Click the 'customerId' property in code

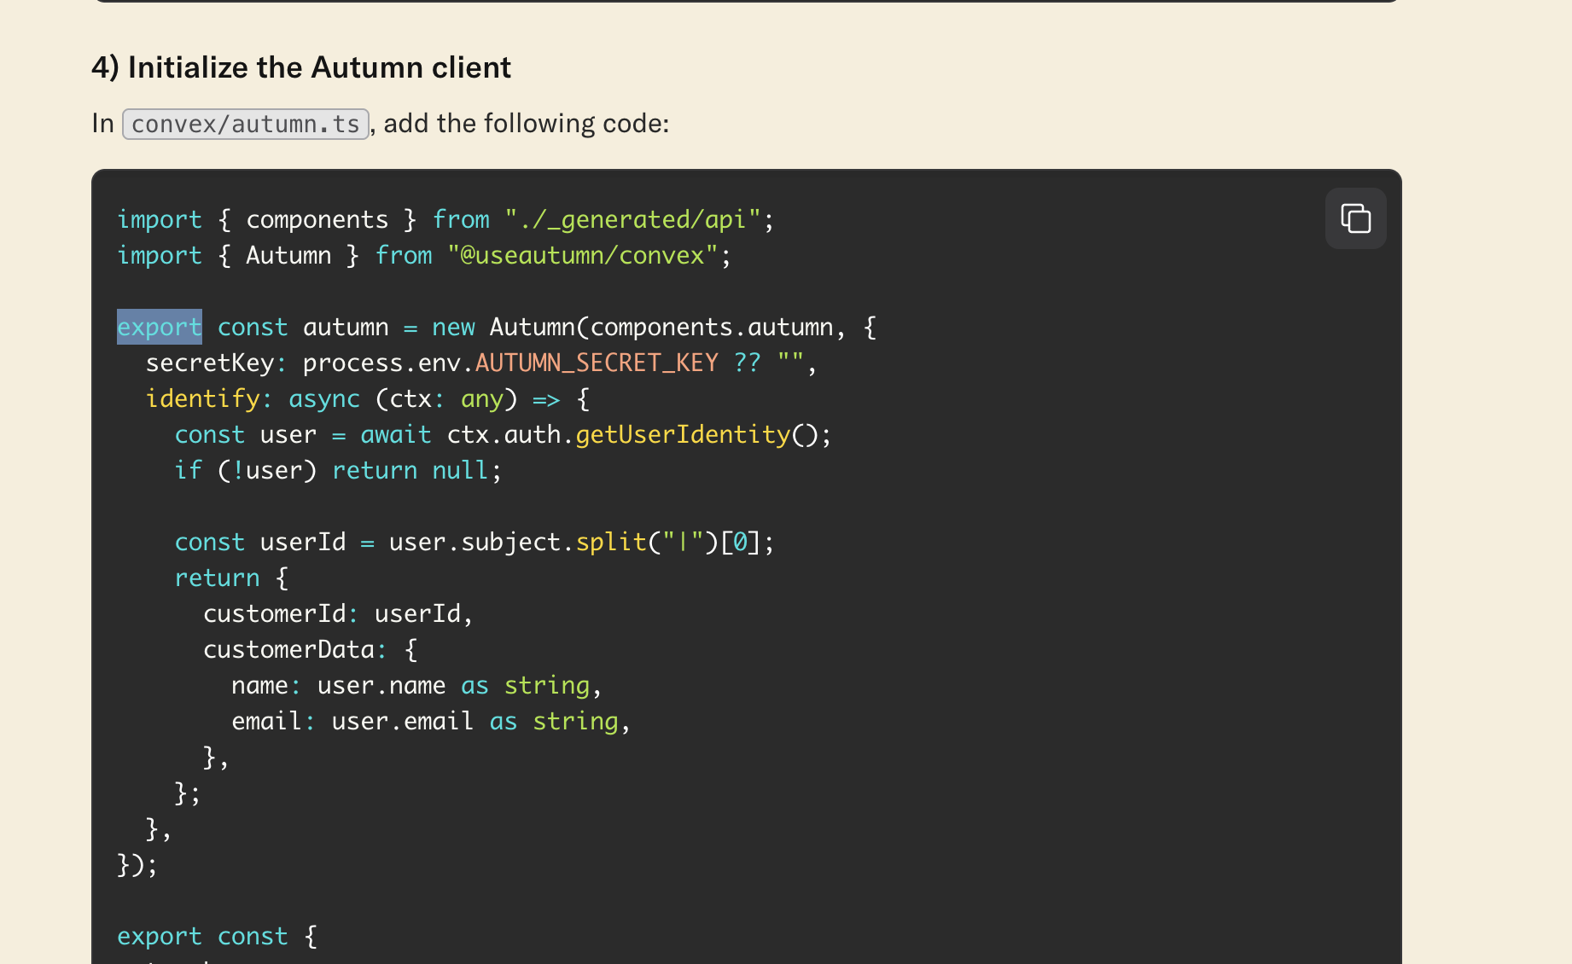pyautogui.click(x=275, y=613)
